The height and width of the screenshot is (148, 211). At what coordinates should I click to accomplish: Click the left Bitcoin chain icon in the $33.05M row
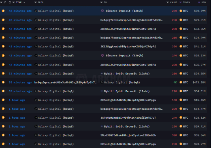point(3,29)
